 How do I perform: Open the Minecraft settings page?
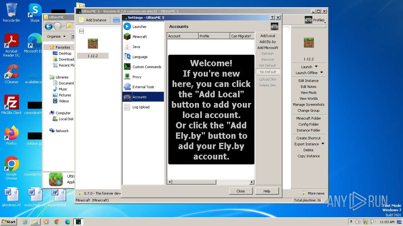[143, 37]
